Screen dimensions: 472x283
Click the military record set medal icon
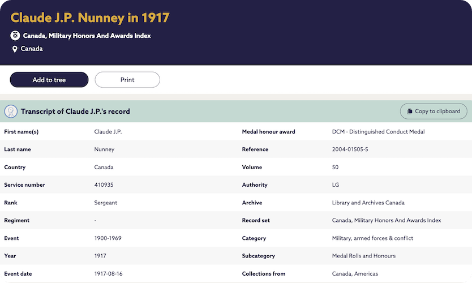tap(15, 36)
